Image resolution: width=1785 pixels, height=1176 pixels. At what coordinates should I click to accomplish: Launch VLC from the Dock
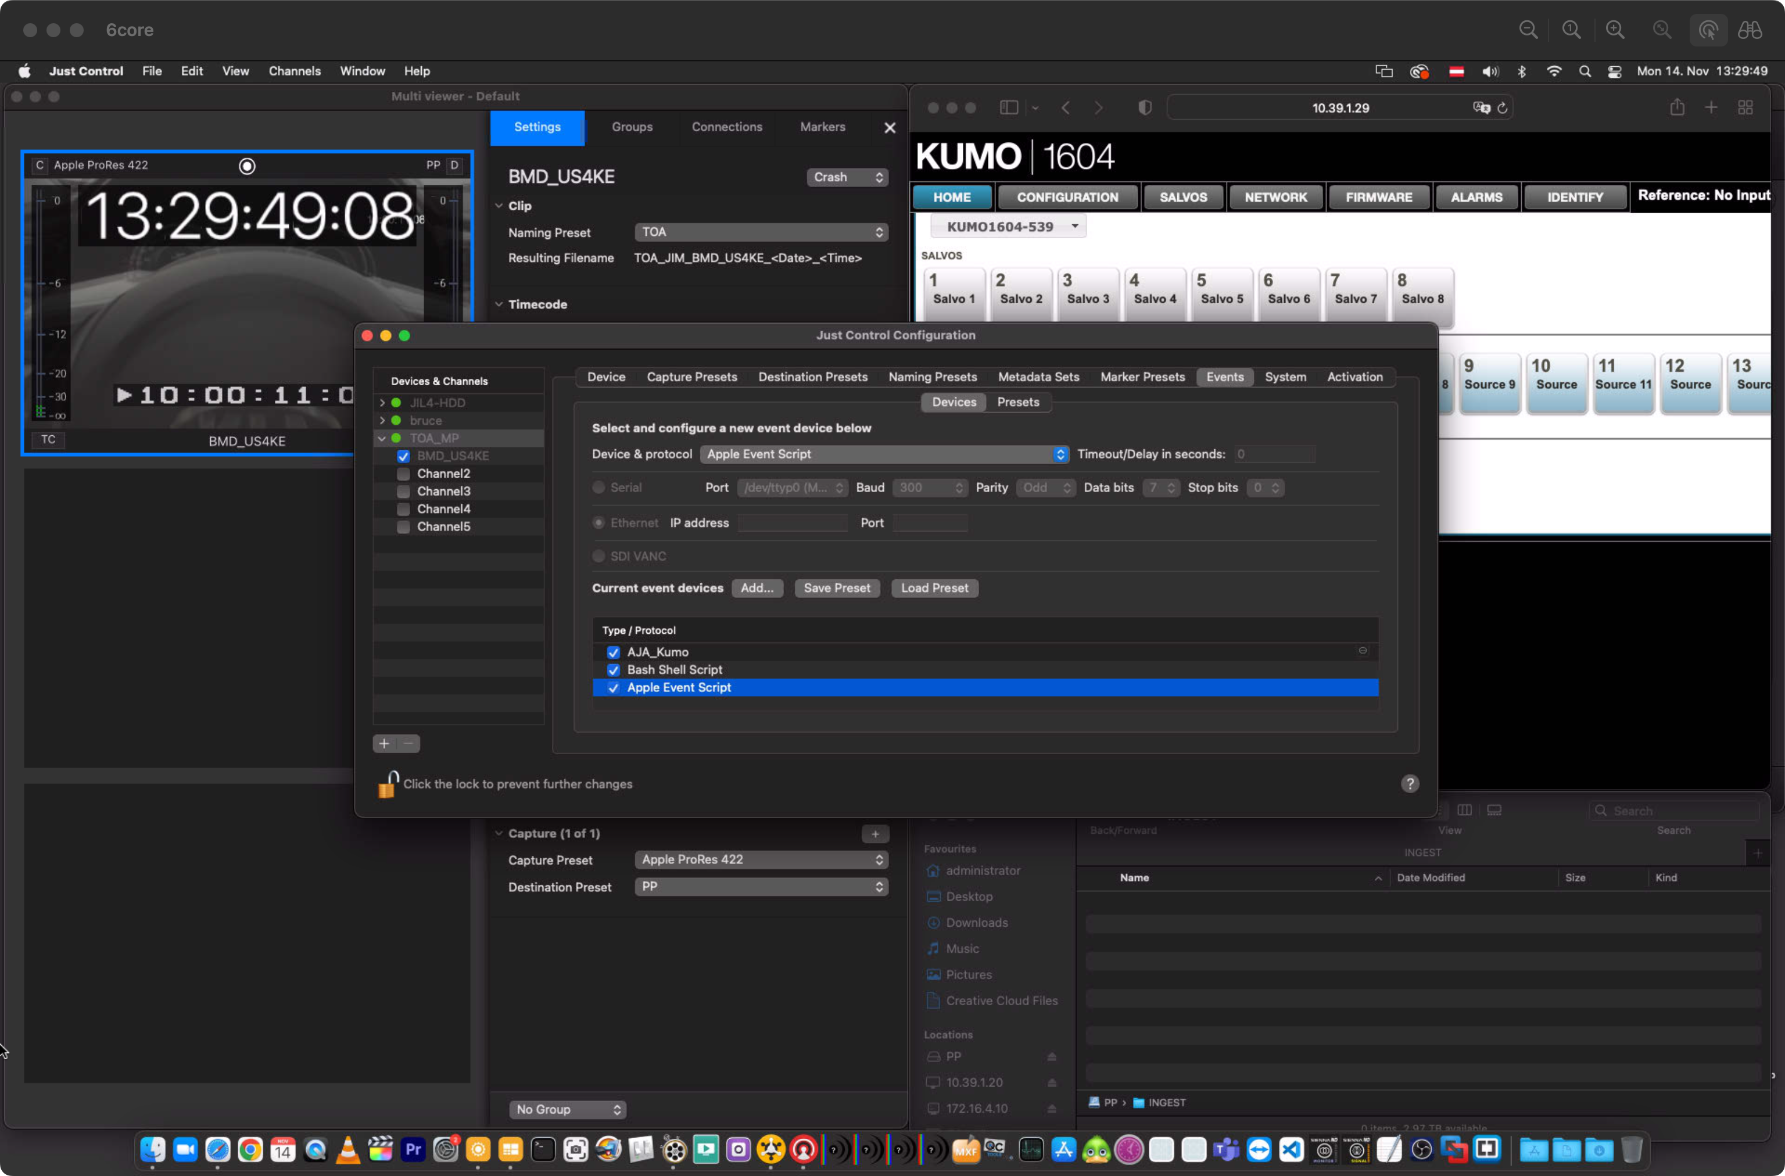(x=348, y=1149)
